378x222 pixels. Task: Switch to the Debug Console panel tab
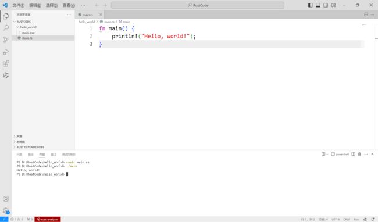[69, 155]
